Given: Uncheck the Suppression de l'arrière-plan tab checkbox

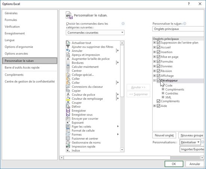Looking at the screenshot, I should (159, 43).
